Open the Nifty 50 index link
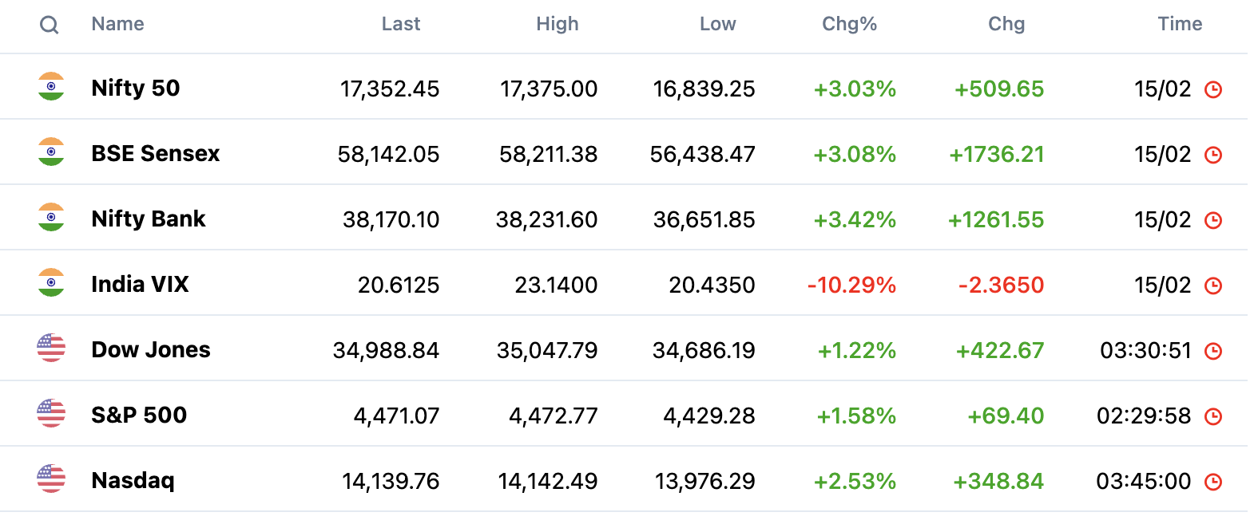The image size is (1254, 520). (136, 88)
